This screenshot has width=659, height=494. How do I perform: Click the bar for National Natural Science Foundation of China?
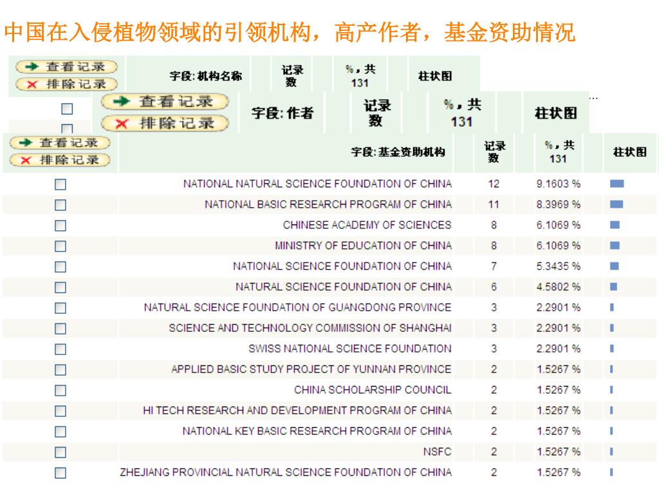[617, 183]
